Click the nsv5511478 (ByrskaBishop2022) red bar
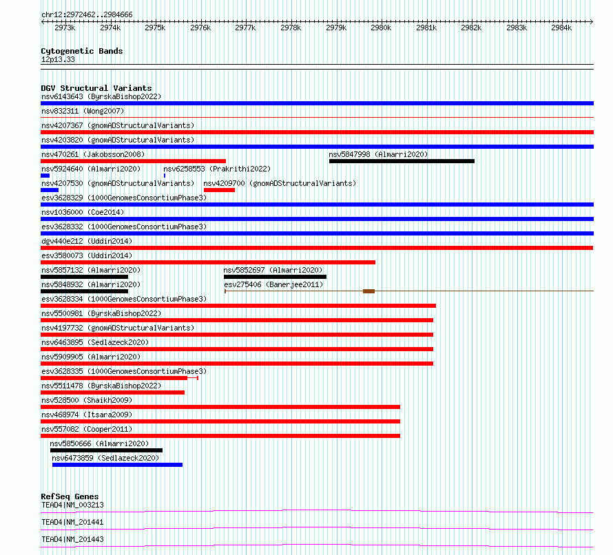This screenshot has width=613, height=555. click(112, 392)
